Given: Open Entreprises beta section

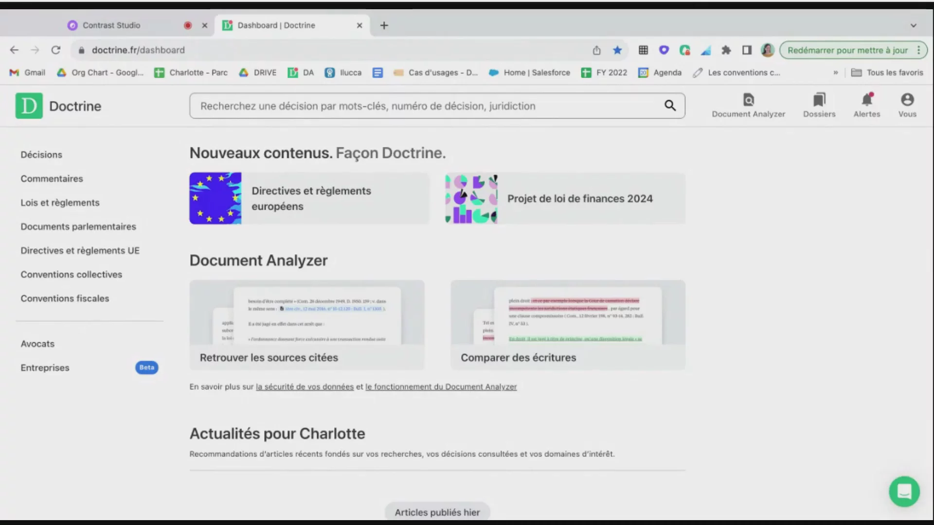Looking at the screenshot, I should click(x=89, y=367).
